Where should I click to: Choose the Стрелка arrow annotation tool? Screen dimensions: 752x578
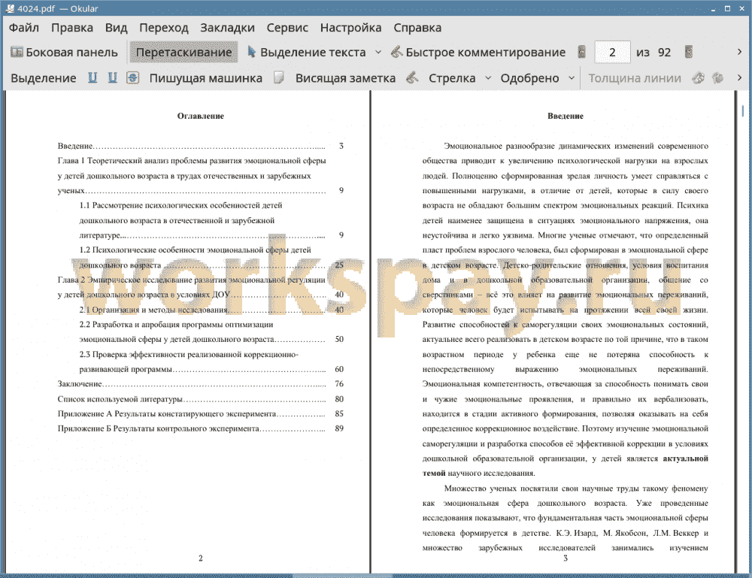[x=452, y=78]
